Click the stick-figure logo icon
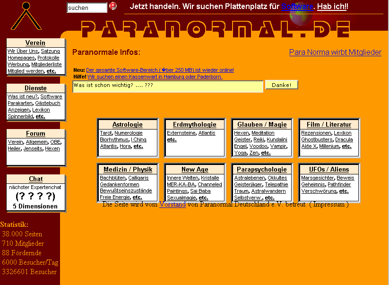 (x=26, y=16)
